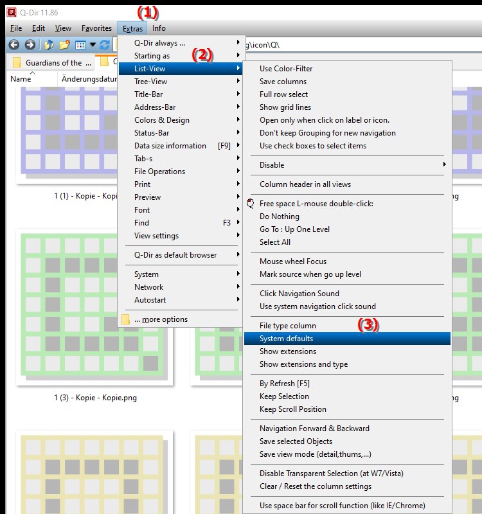
Task: Toggle Mouse wheel Focus
Action: point(347,261)
